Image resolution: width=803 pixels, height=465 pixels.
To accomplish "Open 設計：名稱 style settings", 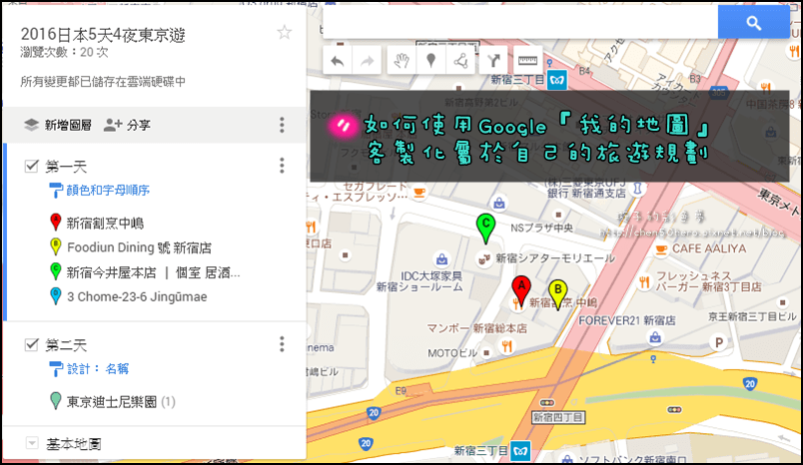I will pos(89,369).
